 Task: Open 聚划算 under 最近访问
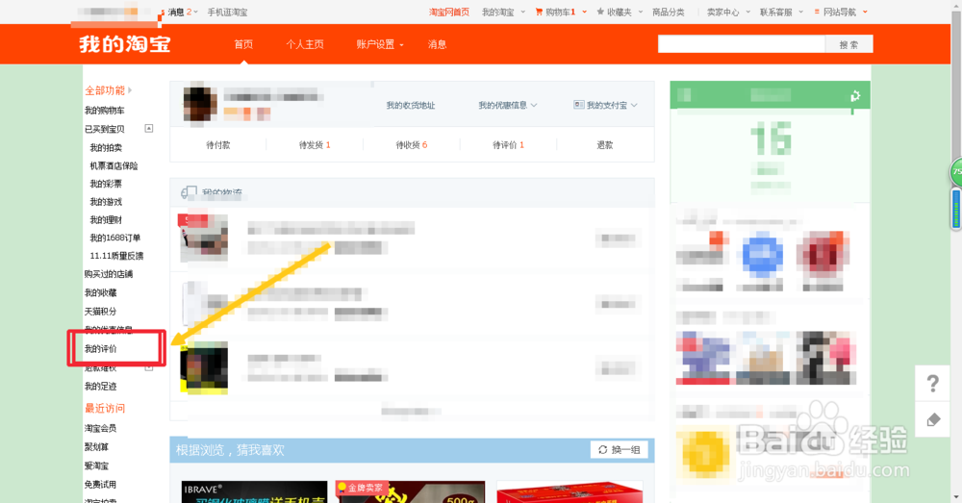(x=96, y=446)
